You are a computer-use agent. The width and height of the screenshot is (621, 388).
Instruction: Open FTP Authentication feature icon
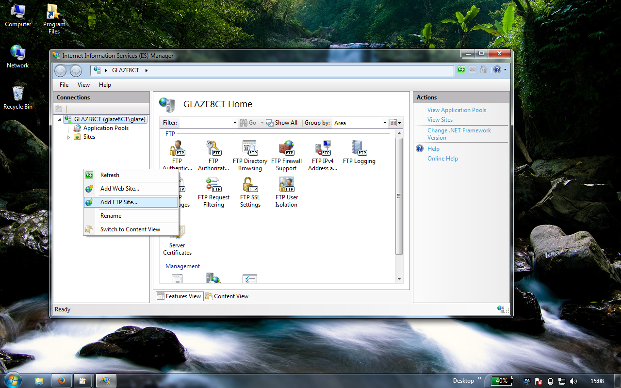point(177,156)
